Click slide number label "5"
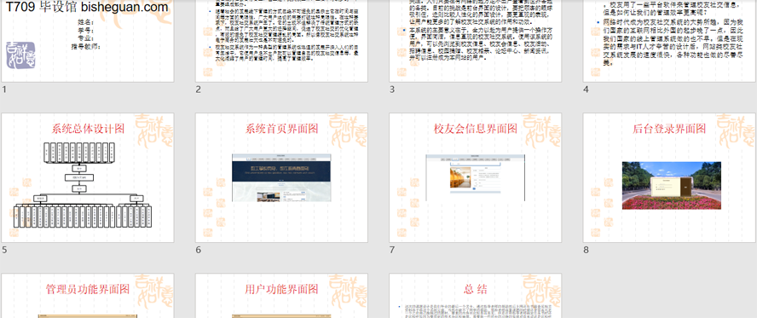The height and width of the screenshot is (318, 757). pyautogui.click(x=4, y=250)
